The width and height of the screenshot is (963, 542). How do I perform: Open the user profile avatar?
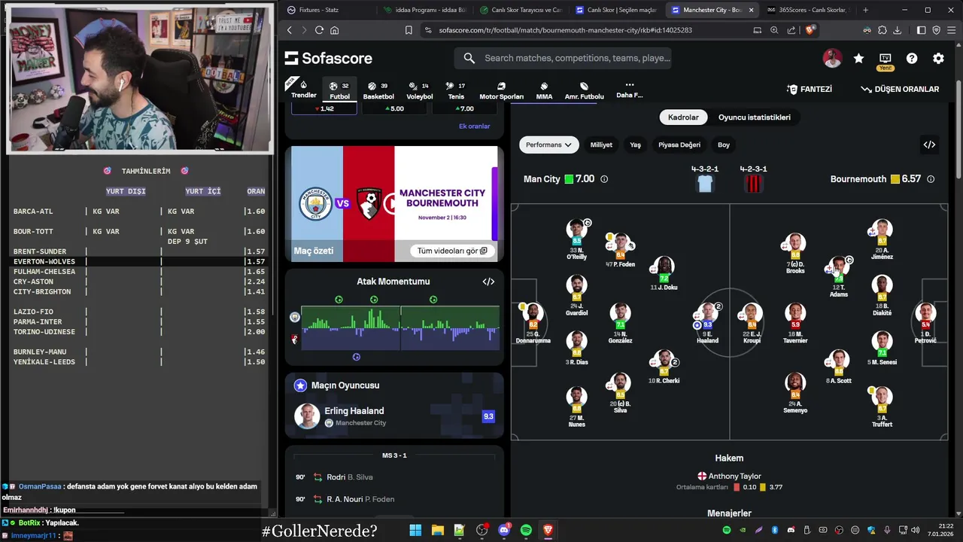click(x=832, y=58)
